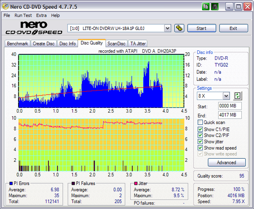Disable Show jitter checkbox

coord(200,142)
